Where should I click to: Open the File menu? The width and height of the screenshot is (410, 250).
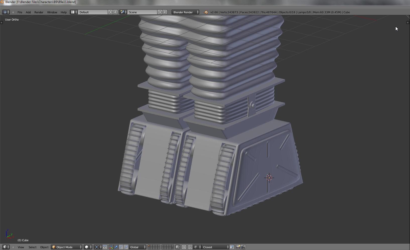(20, 12)
